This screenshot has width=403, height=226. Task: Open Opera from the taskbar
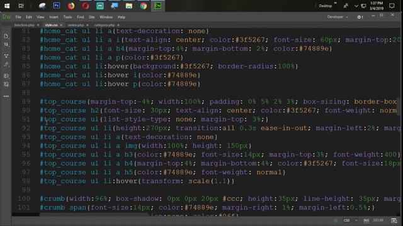[x=86, y=6]
